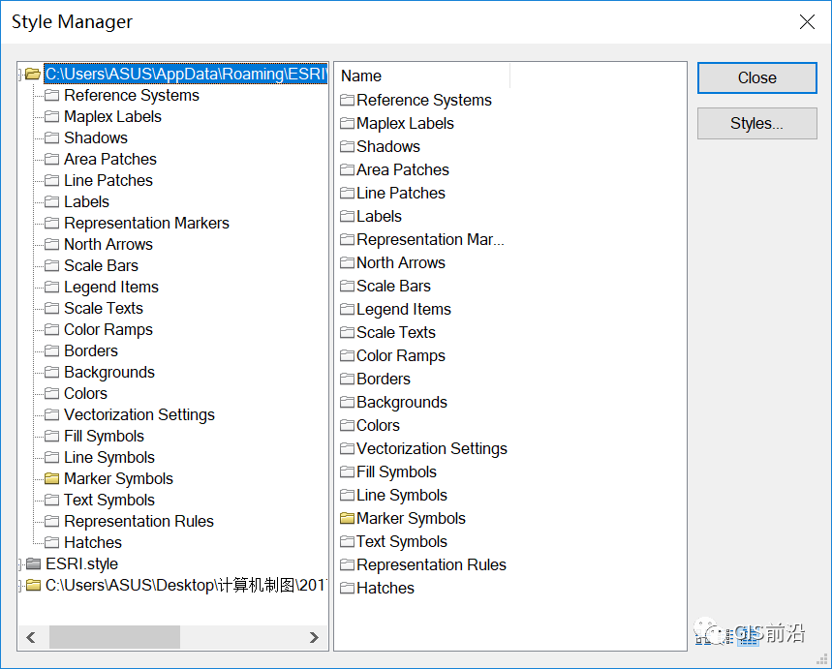Click the Color Ramps folder icon in tree
832x669 pixels.
[52, 329]
